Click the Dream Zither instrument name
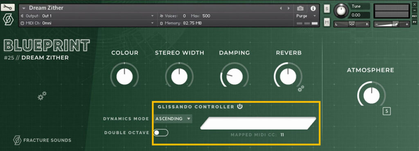The image size is (419, 151). point(46,8)
